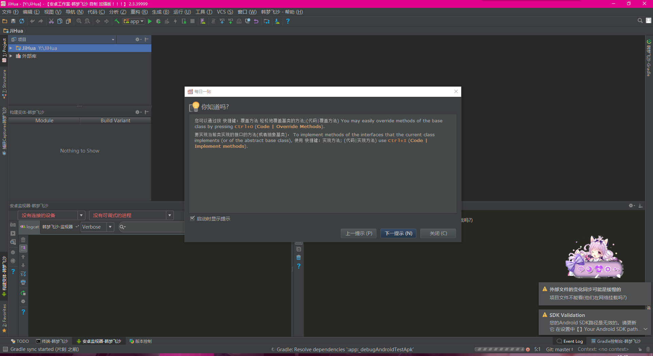Click the VCS Update Project icon

[222, 21]
